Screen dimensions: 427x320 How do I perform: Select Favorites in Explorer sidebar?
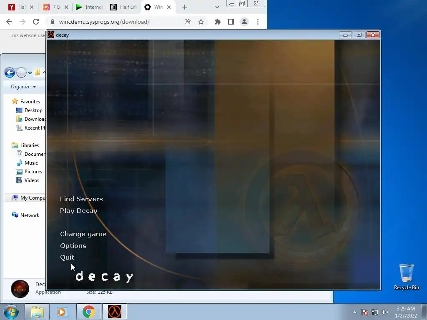click(26, 102)
